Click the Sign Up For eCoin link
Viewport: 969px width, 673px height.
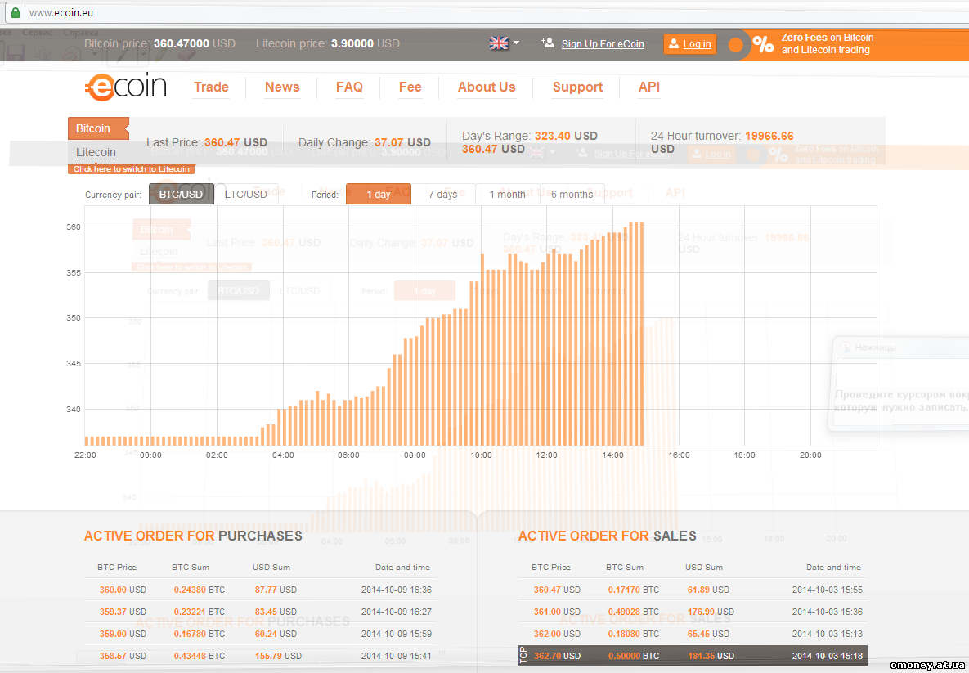click(x=603, y=44)
